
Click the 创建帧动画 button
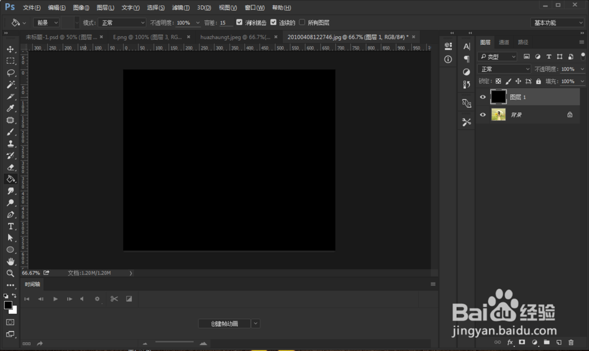(224, 323)
